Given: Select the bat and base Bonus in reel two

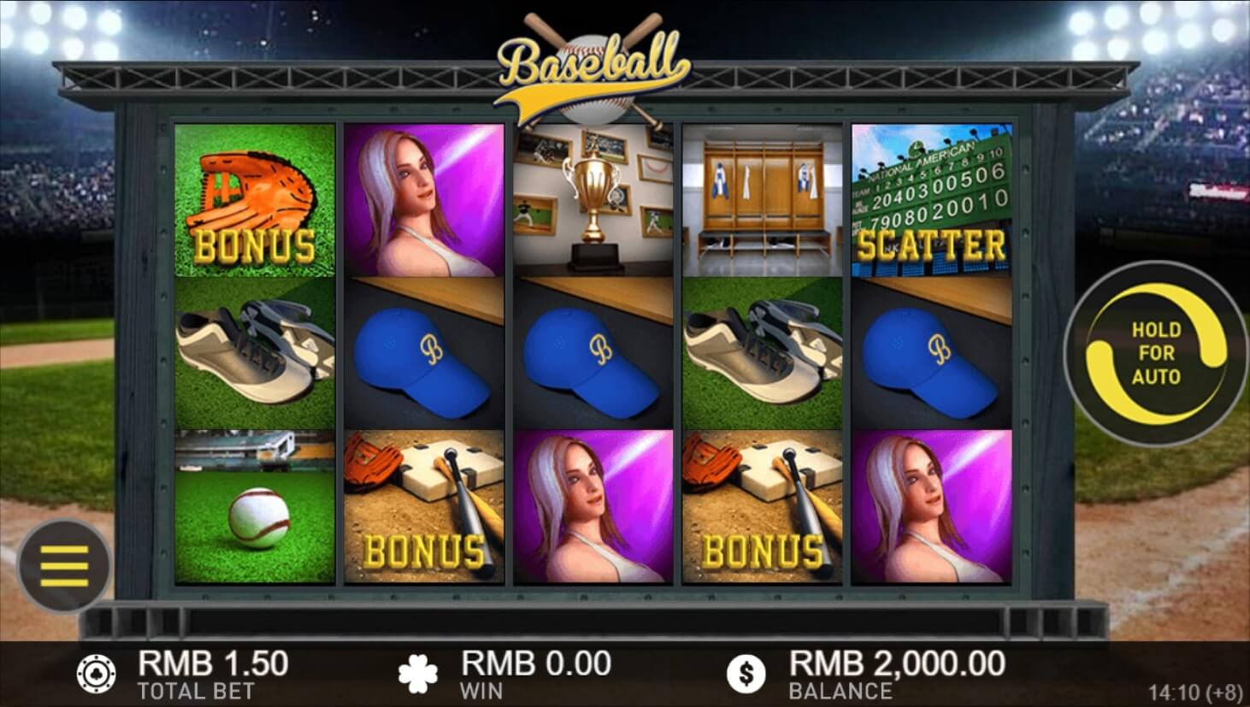Looking at the screenshot, I should 424,507.
